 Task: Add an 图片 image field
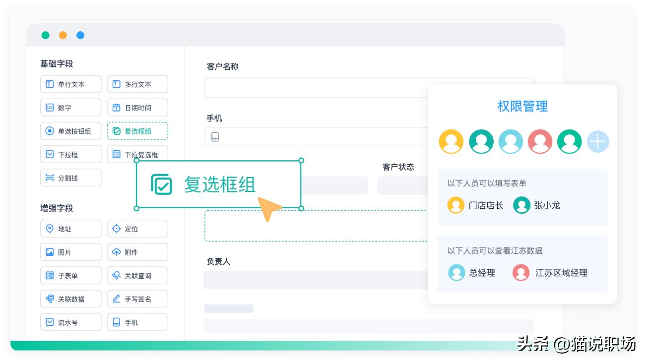(x=70, y=252)
